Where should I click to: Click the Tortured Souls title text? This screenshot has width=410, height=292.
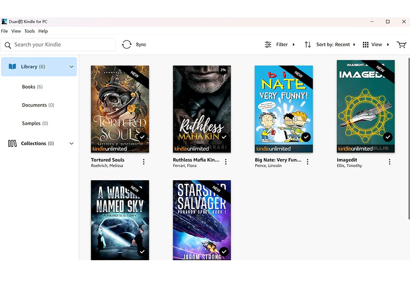108,160
